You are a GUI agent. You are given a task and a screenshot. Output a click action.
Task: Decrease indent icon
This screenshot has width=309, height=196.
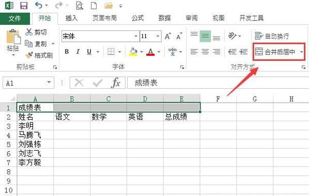pos(232,52)
